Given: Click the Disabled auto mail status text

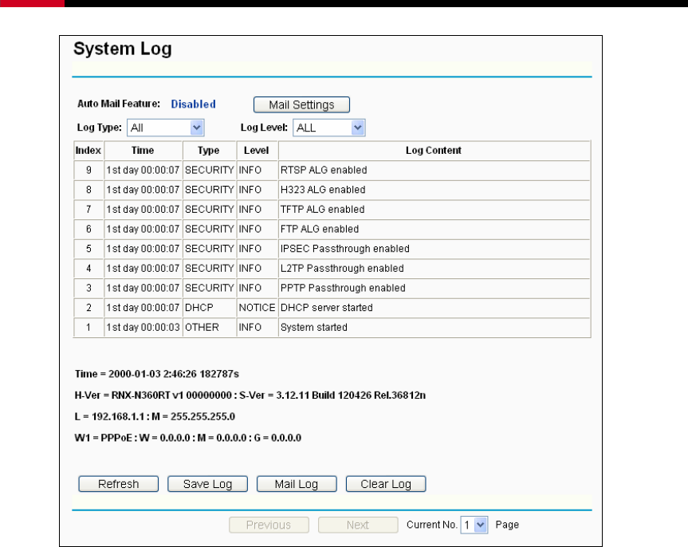Looking at the screenshot, I should tap(193, 104).
